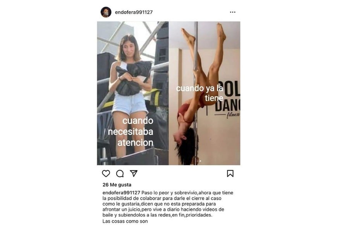Click the endofera991127 username in the post header

tap(134, 12)
